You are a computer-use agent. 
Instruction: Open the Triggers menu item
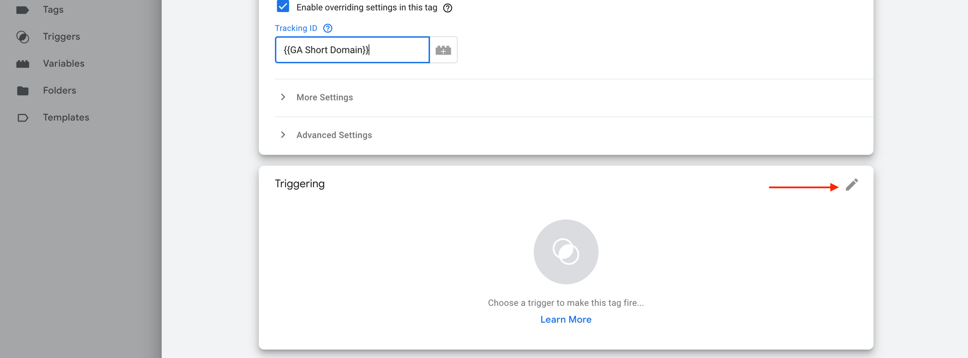tap(61, 37)
